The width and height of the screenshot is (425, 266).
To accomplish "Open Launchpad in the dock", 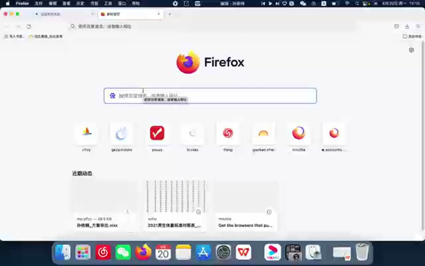I will [83, 253].
